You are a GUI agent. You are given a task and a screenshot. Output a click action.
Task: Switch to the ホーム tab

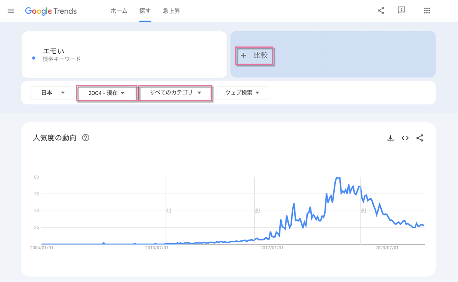(x=119, y=11)
